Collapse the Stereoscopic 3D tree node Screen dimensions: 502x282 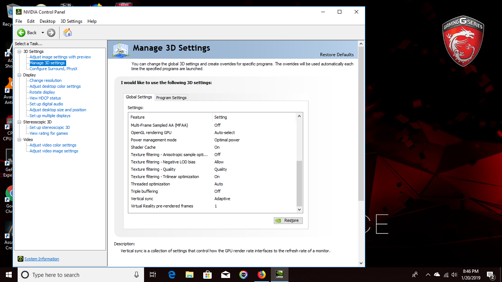pyautogui.click(x=19, y=122)
